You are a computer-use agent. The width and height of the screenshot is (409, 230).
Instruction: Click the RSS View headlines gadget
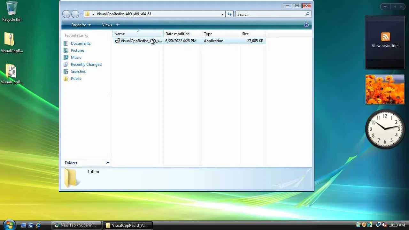point(385,42)
